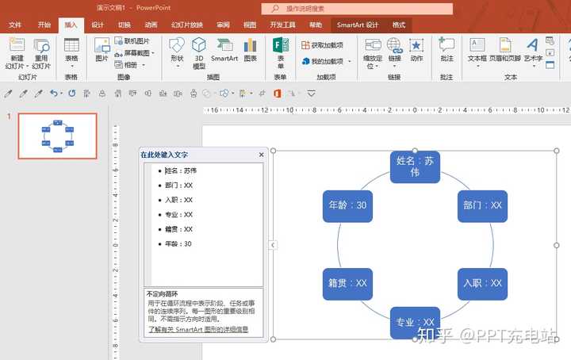Click bullet text 年龄：30 in text pane
The width and height of the screenshot is (571, 360).
point(178,243)
